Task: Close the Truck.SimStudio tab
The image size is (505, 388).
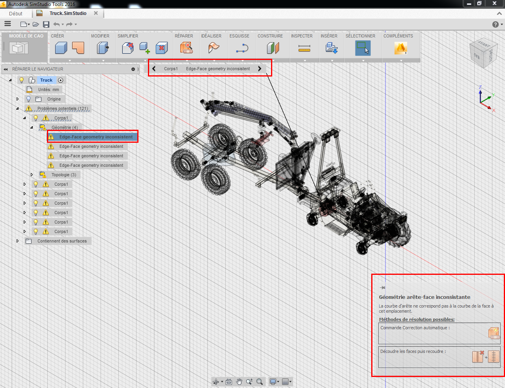Action: [x=95, y=13]
